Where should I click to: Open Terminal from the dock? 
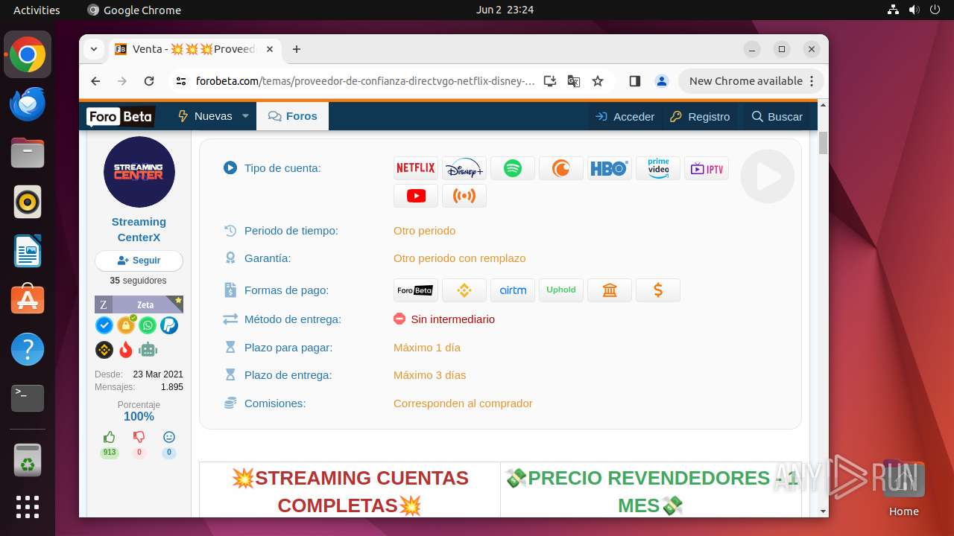tap(28, 398)
